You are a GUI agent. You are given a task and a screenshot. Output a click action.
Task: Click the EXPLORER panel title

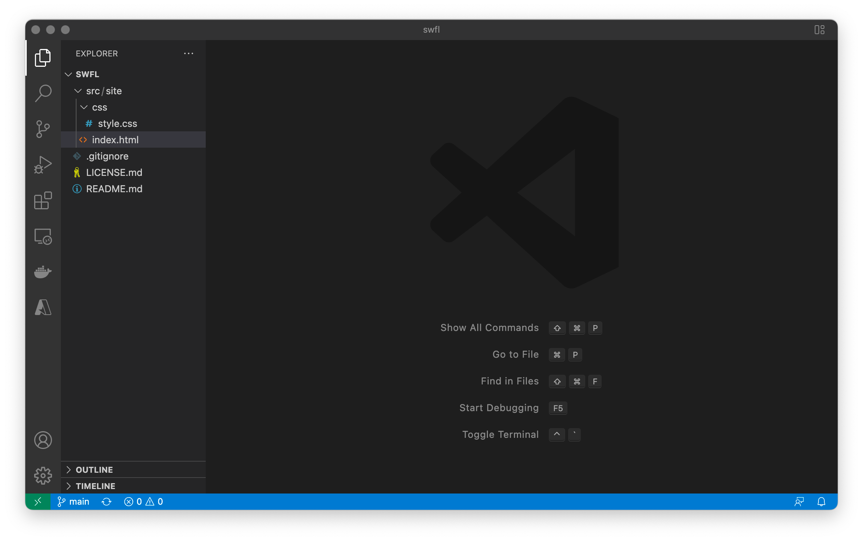pos(97,53)
